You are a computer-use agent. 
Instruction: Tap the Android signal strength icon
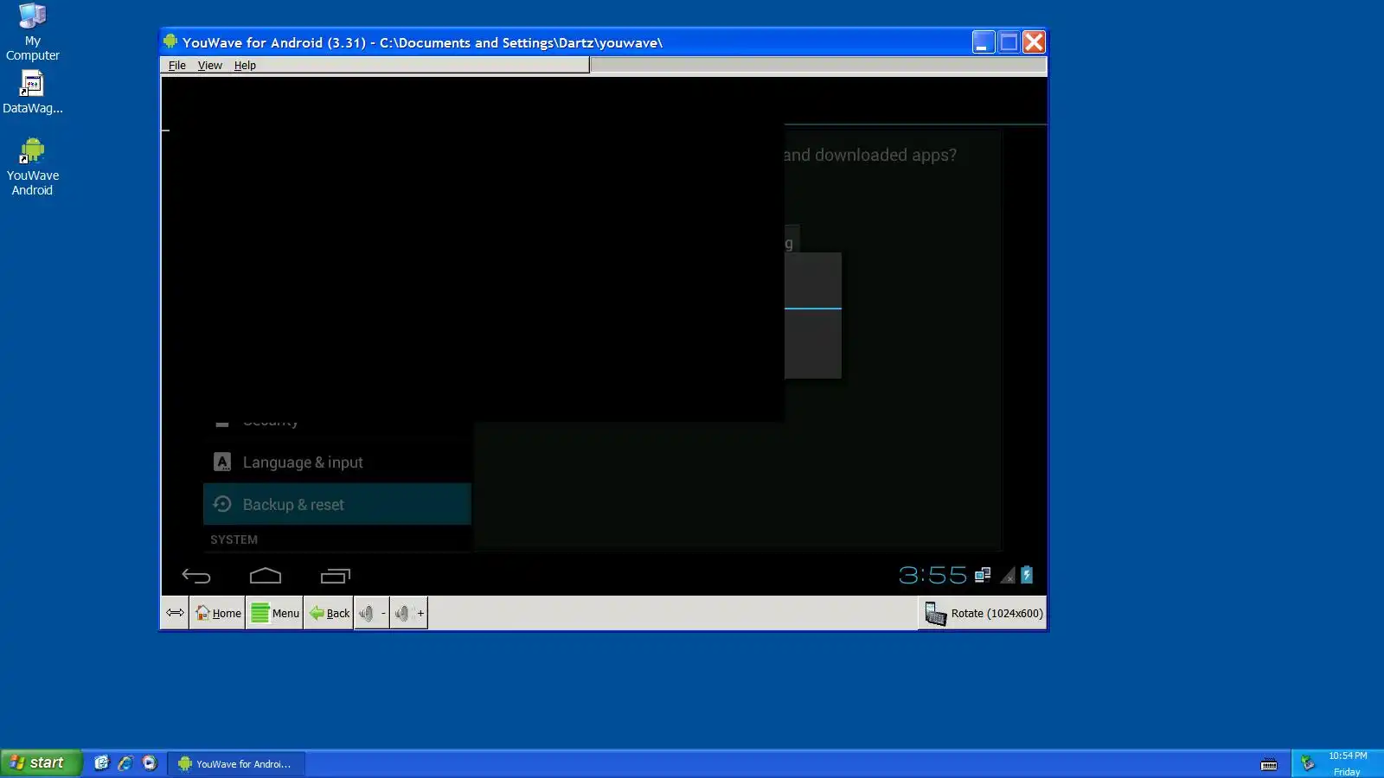click(x=1008, y=575)
